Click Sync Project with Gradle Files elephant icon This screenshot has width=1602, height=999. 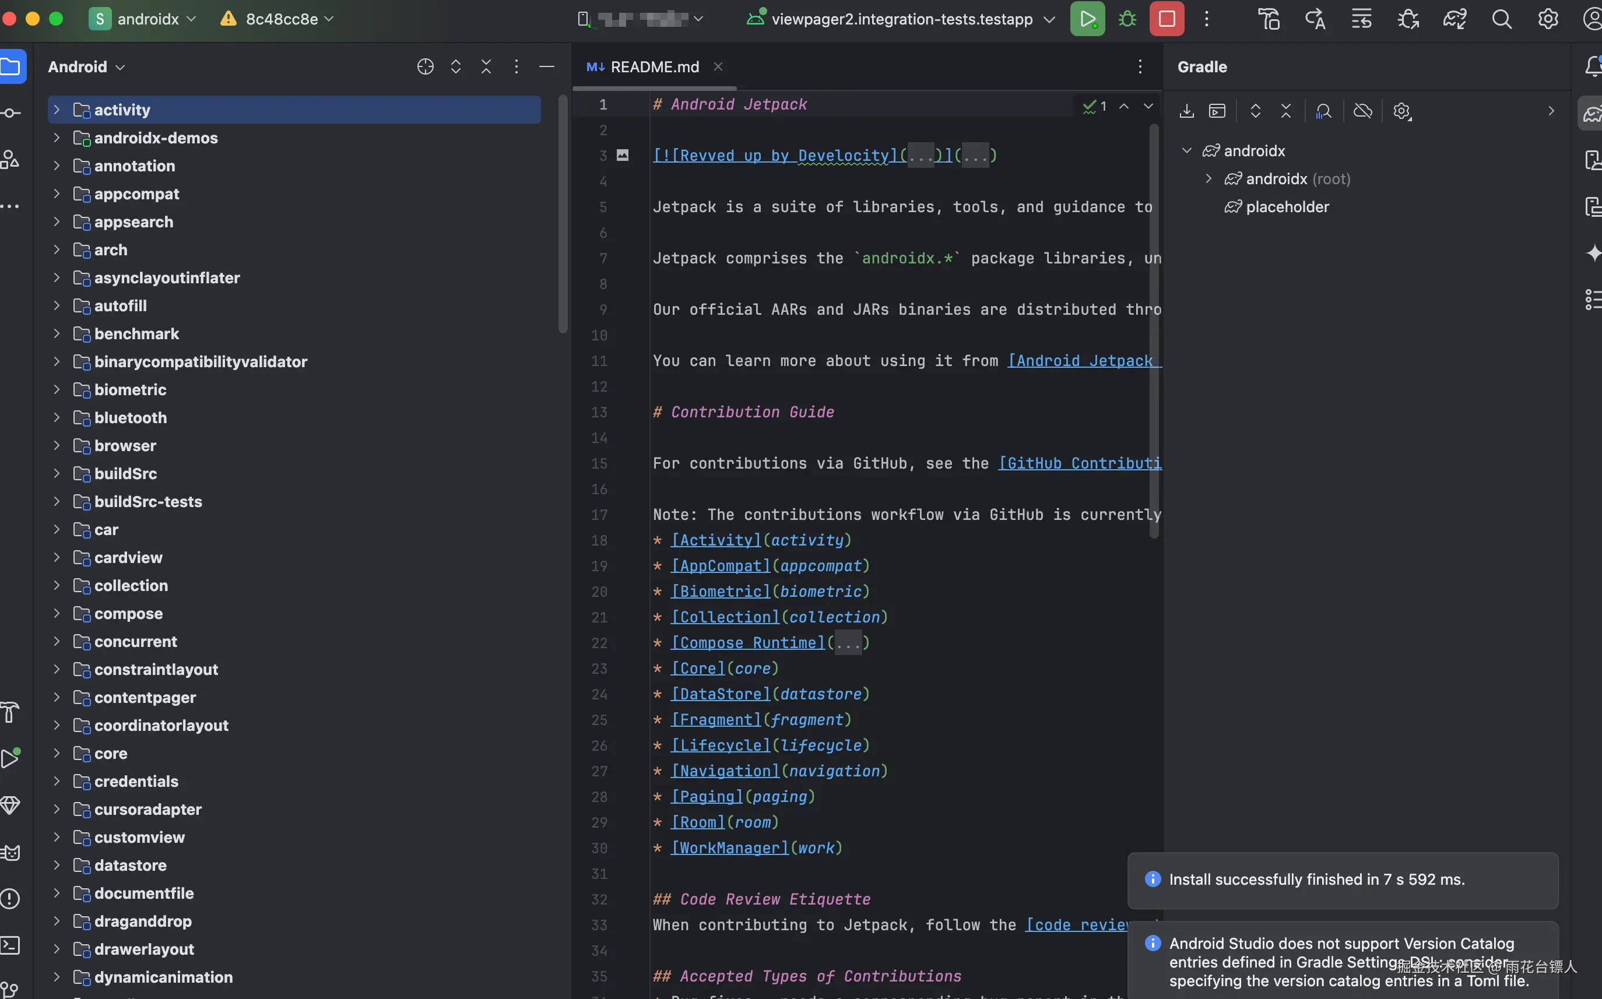(1455, 19)
